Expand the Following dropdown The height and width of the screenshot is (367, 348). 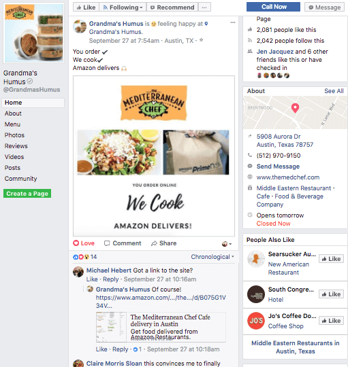tap(123, 7)
